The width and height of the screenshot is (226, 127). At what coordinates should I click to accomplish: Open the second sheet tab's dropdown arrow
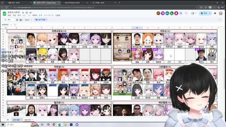(32, 120)
